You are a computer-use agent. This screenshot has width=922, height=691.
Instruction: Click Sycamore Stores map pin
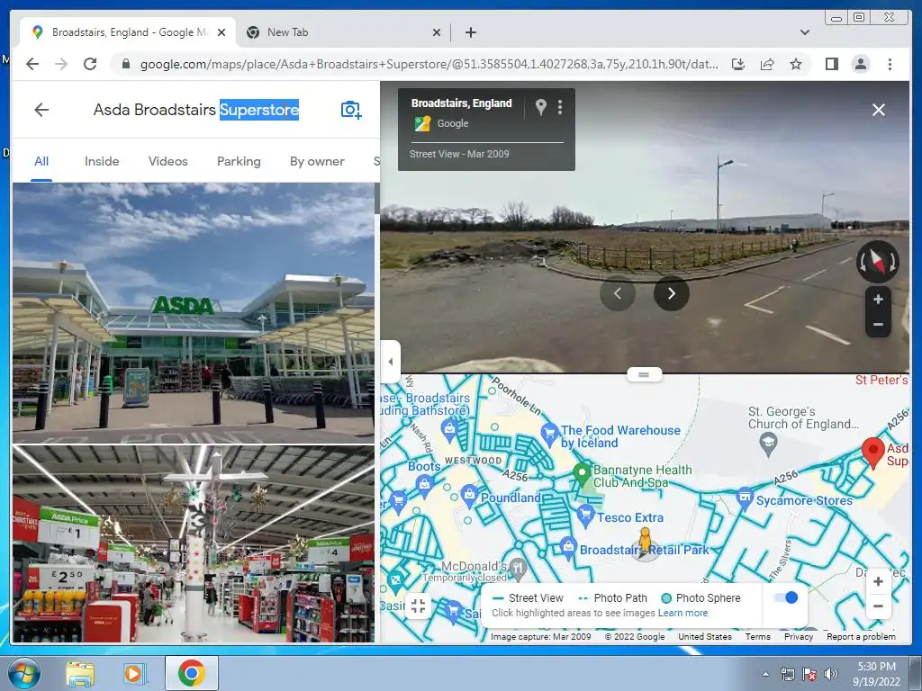click(745, 498)
